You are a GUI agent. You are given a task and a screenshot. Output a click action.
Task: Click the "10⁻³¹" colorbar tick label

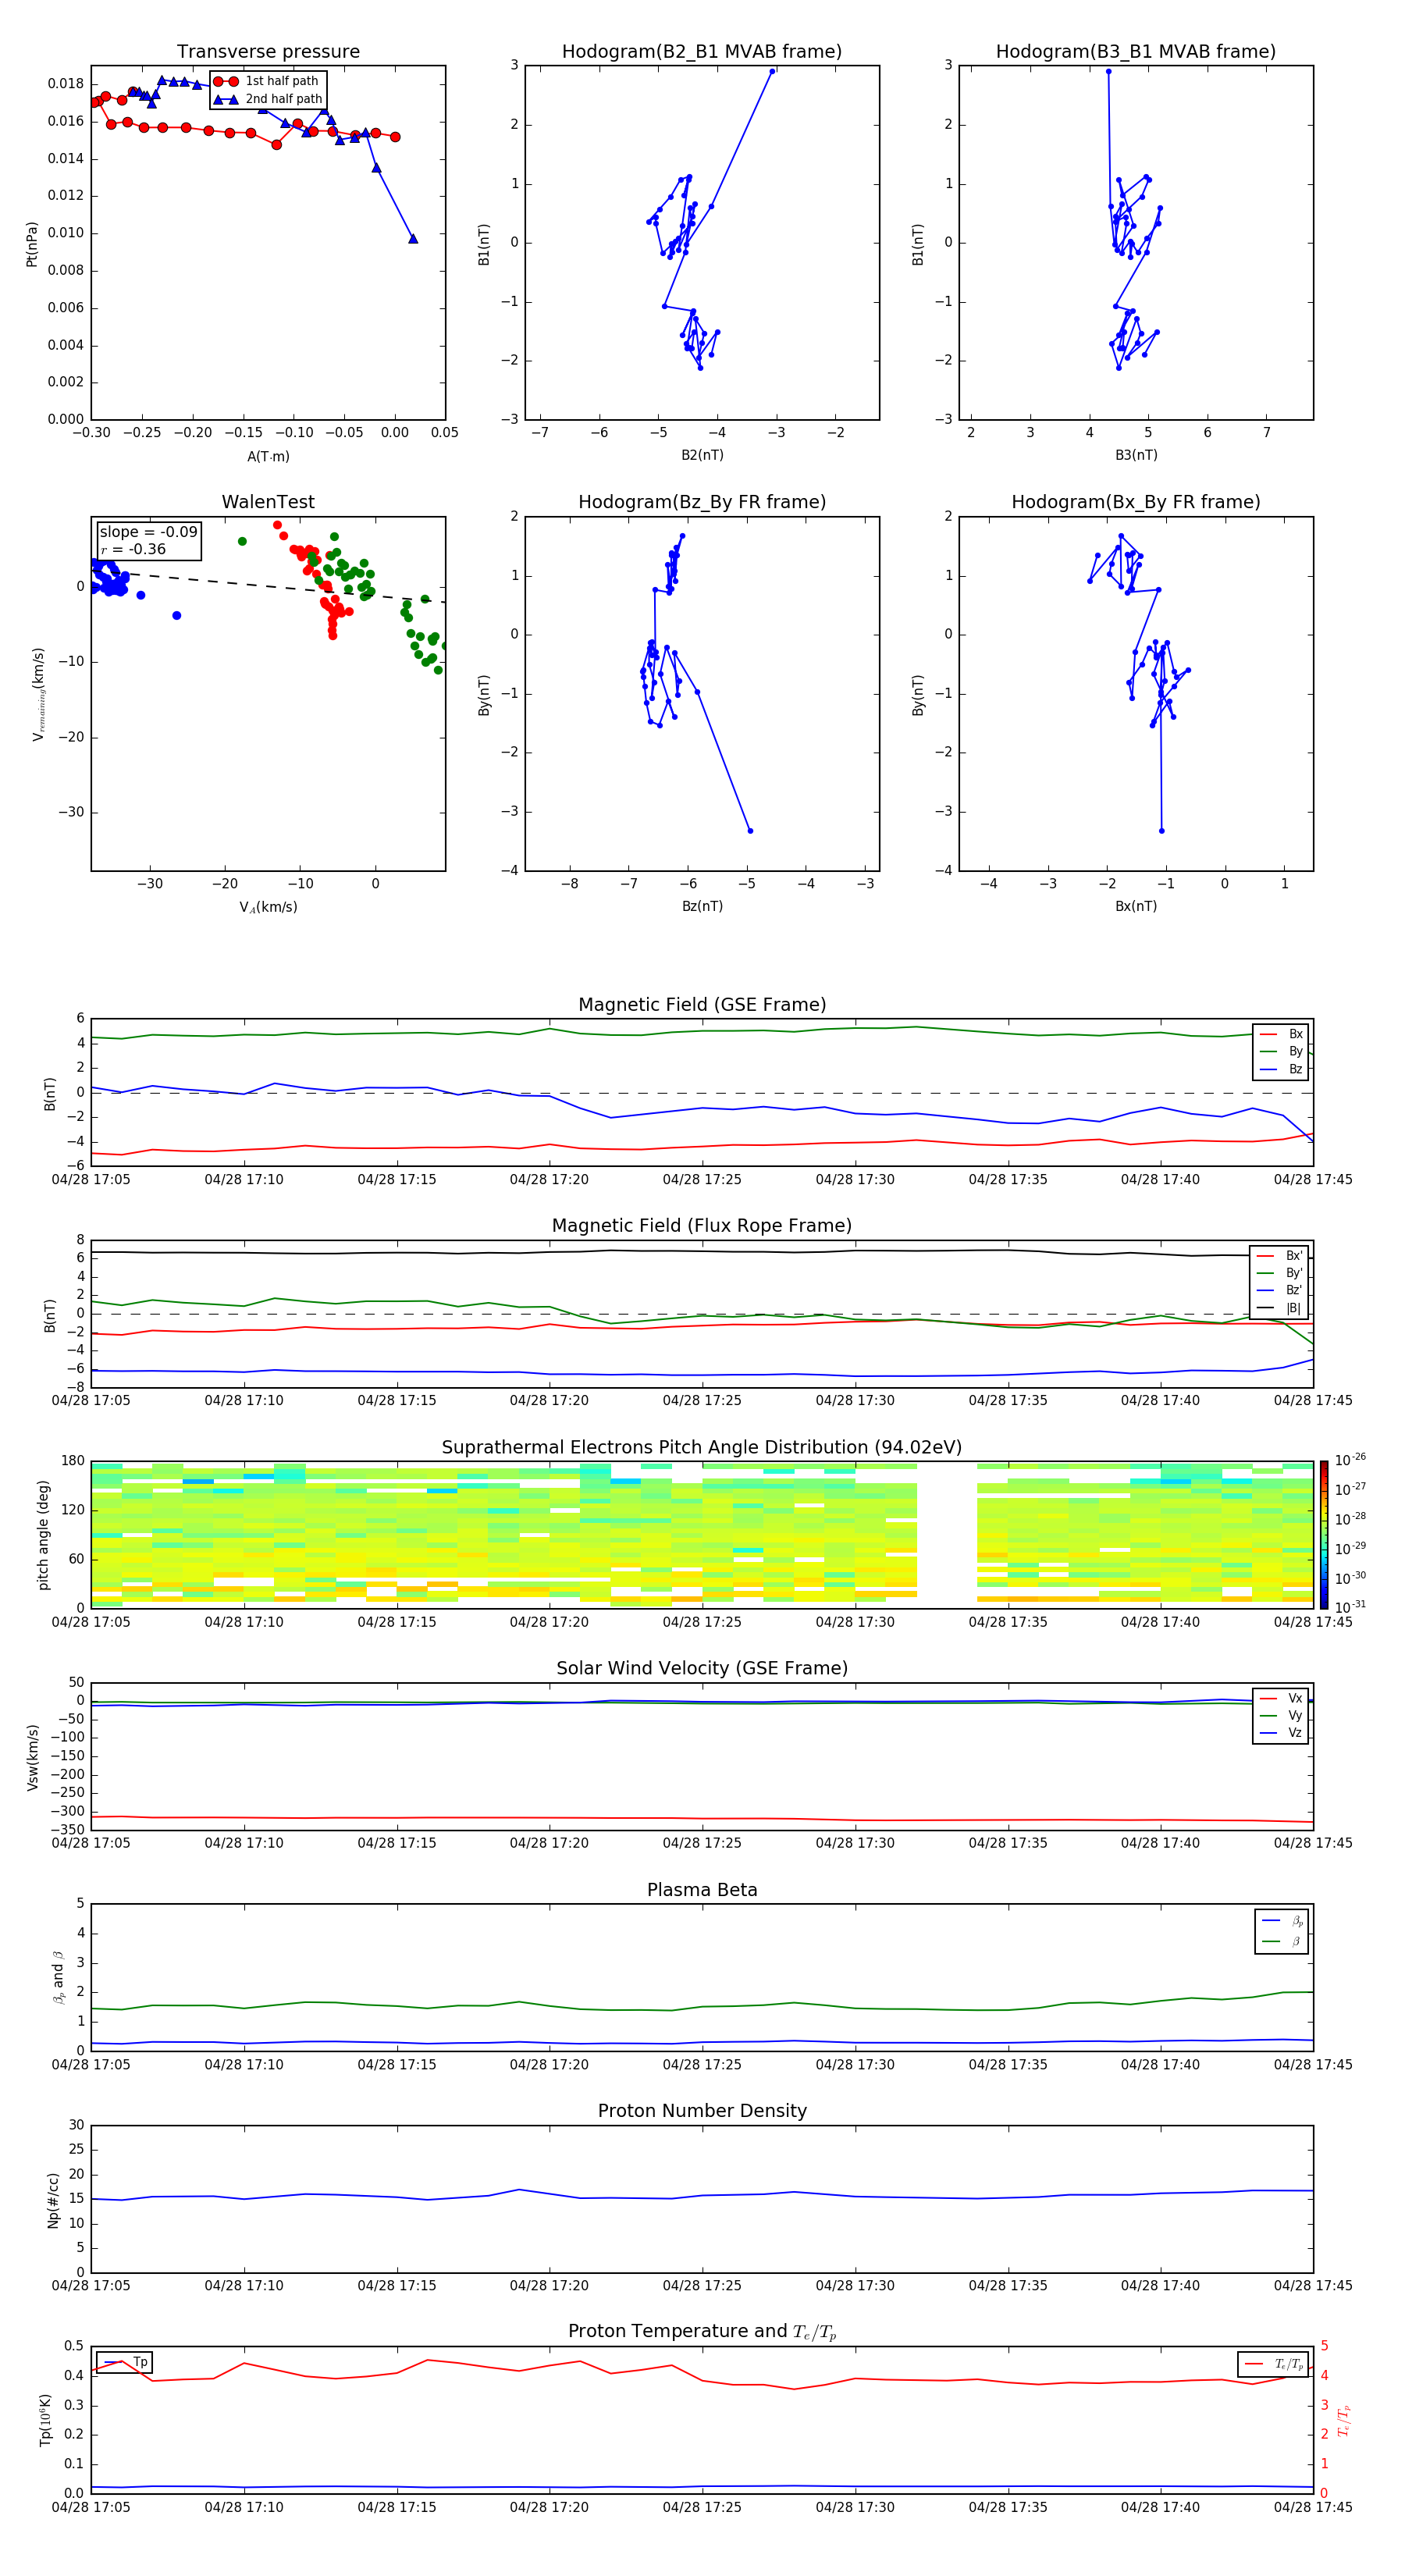(x=1350, y=1607)
